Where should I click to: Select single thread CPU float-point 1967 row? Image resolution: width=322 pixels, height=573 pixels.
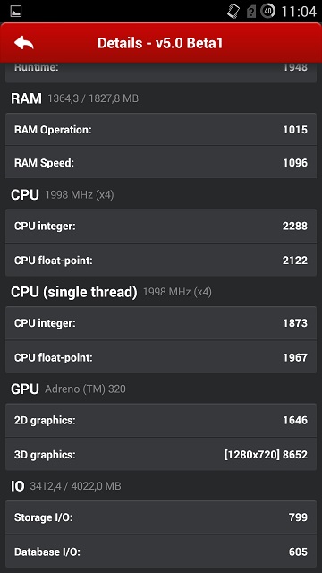click(161, 357)
